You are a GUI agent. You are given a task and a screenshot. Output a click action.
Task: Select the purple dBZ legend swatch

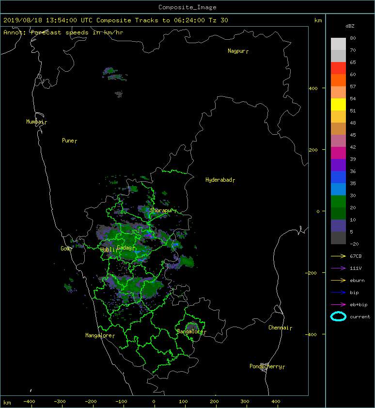coord(338,165)
